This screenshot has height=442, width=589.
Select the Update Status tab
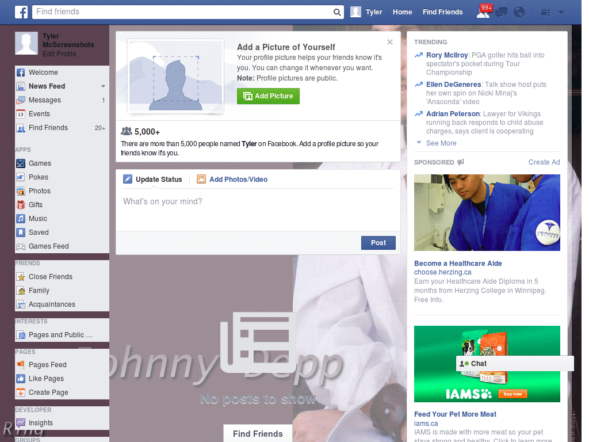[153, 180]
